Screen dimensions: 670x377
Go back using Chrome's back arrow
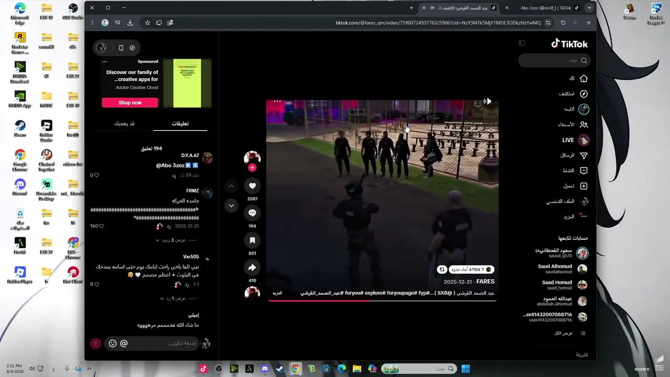click(588, 23)
